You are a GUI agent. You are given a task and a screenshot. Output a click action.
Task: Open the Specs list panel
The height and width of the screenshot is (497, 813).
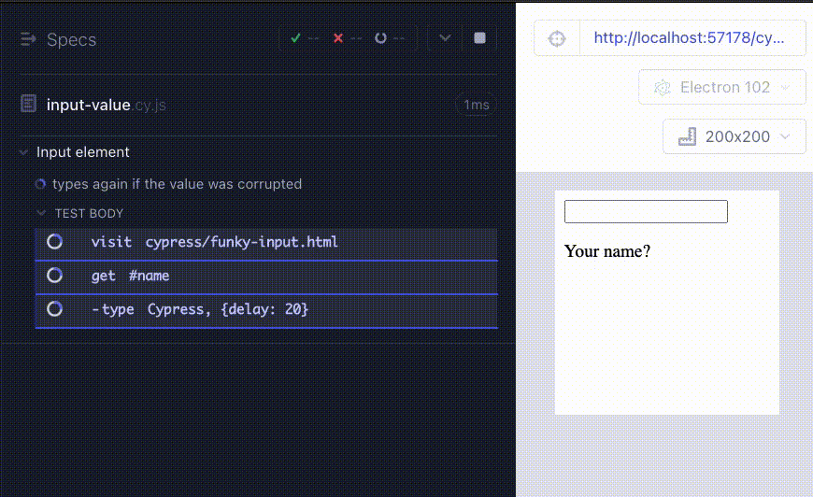point(58,39)
